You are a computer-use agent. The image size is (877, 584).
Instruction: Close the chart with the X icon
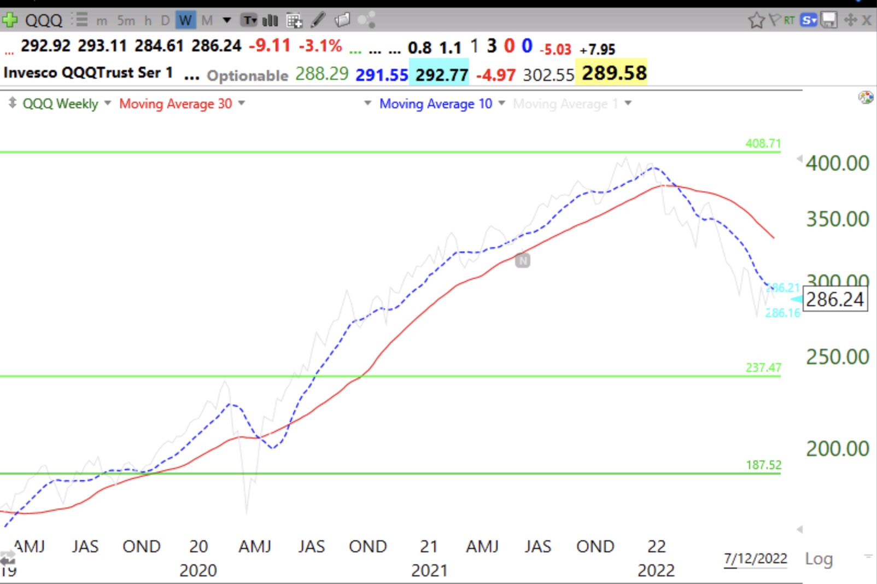867,20
